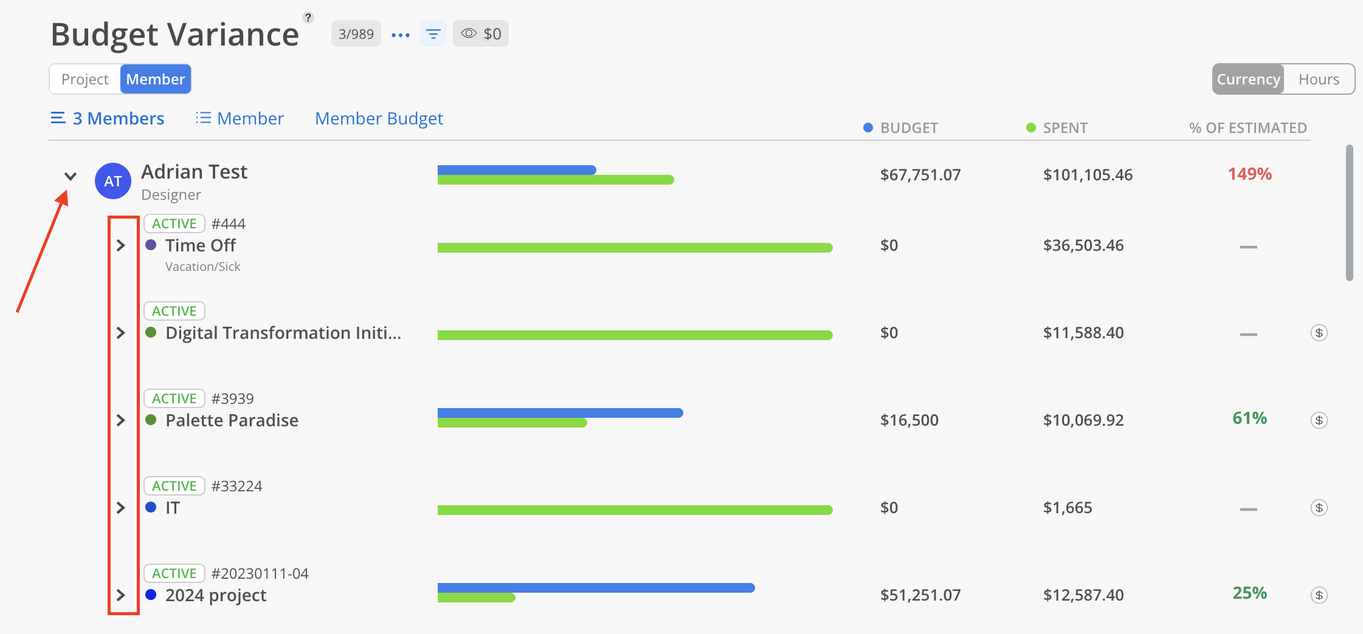Select the Currency toggle option
Image resolution: width=1363 pixels, height=634 pixels.
click(x=1248, y=80)
